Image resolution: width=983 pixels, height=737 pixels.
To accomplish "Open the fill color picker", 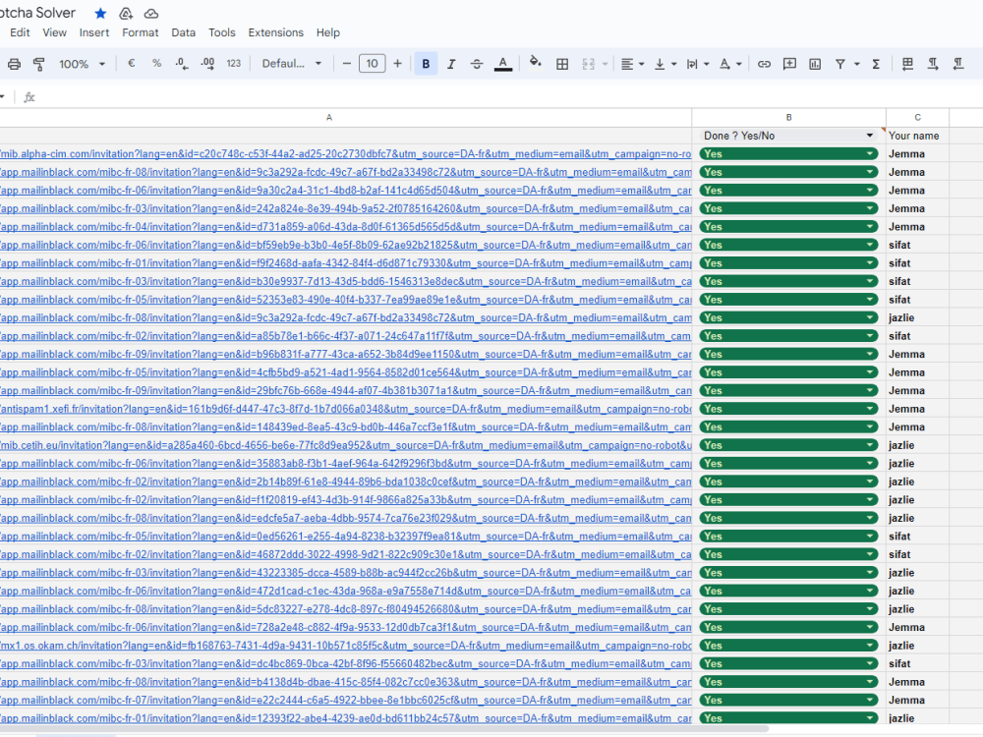I will coord(535,63).
